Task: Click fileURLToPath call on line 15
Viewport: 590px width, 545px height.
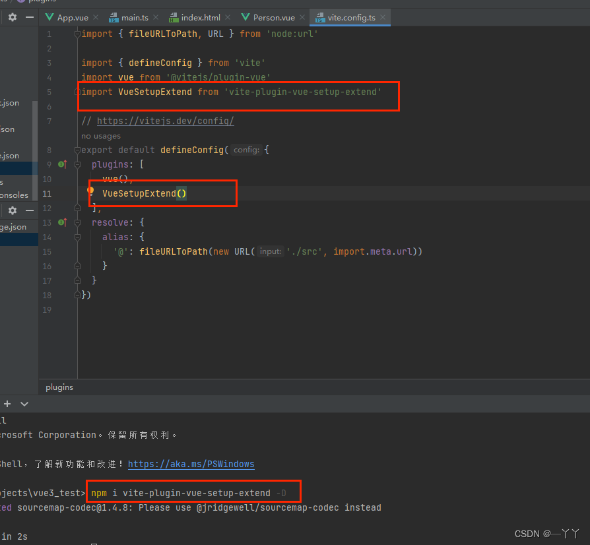Action: 174,251
